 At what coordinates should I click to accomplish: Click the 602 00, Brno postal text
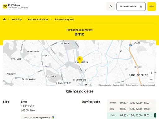pos(28,110)
